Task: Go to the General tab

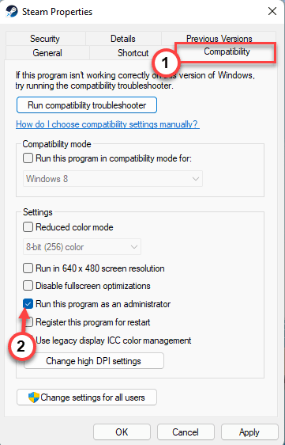Action: click(47, 53)
